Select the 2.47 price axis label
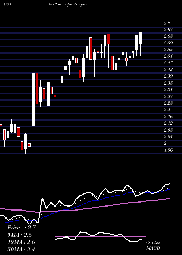 168,63
